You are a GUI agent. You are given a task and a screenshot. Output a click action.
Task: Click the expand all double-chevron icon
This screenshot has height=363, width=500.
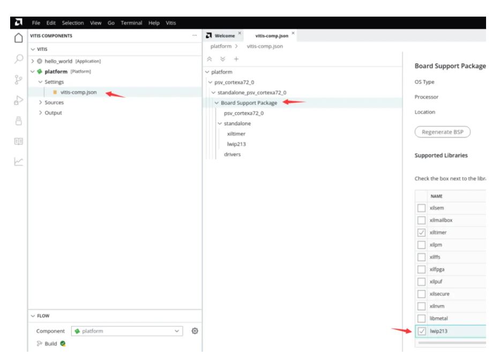click(222, 59)
